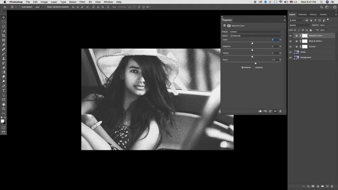Screen dimensions: 338x190
Task: Select the Frame tool
Action: [x=4, y=40]
